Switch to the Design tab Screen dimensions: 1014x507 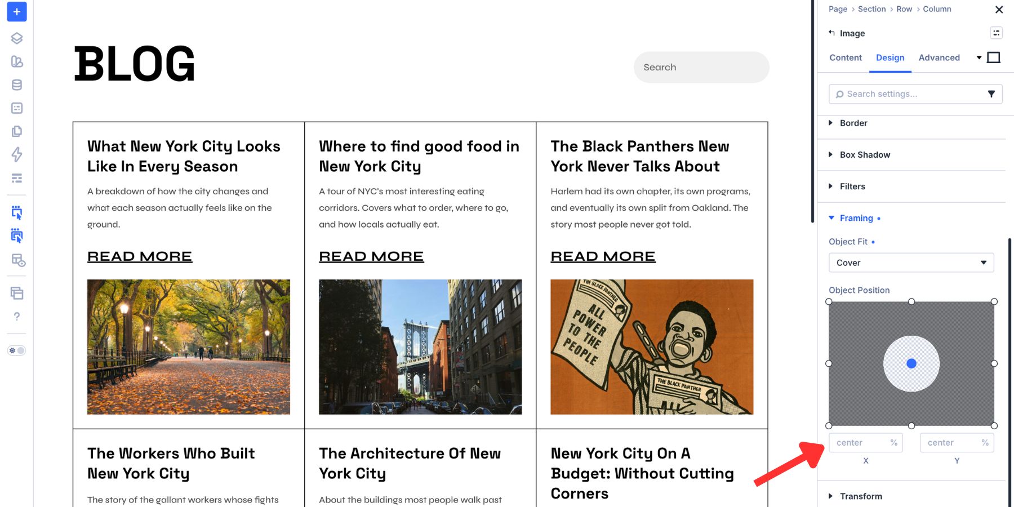point(890,57)
